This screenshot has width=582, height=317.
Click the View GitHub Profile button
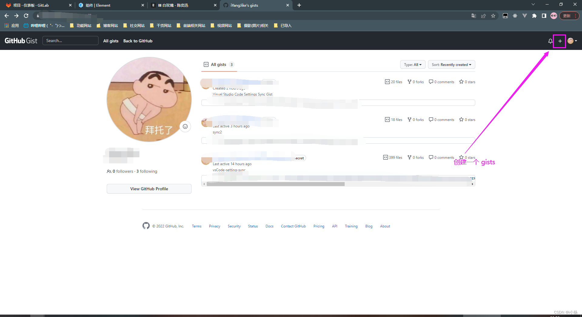149,189
